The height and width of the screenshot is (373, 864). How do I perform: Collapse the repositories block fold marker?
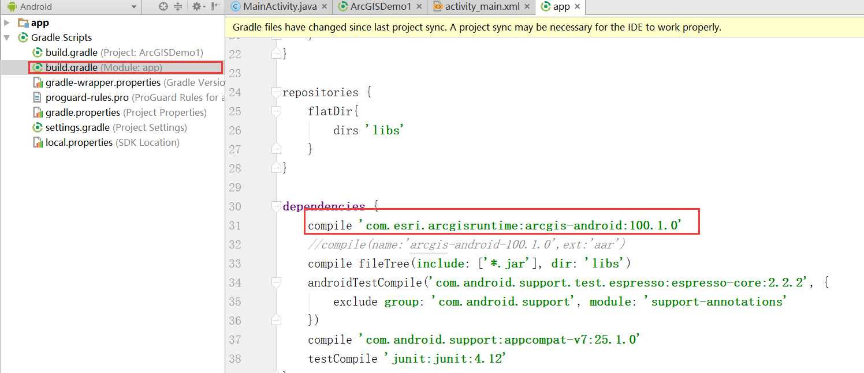pos(276,92)
